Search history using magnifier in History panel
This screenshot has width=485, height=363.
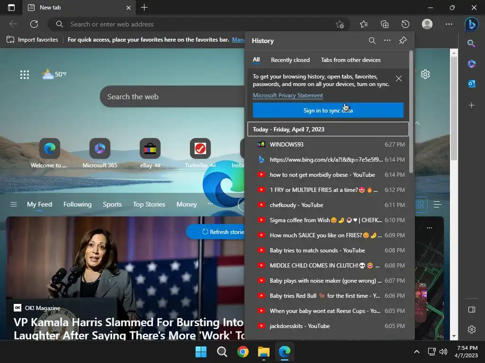372,41
